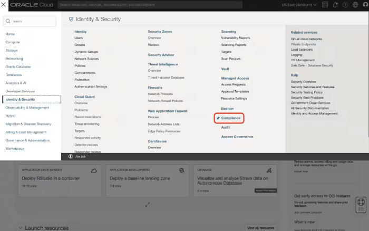Viewport: 369px width, 231px height.
Task: Select Observability & Management in the sidebar
Action: coord(27,108)
